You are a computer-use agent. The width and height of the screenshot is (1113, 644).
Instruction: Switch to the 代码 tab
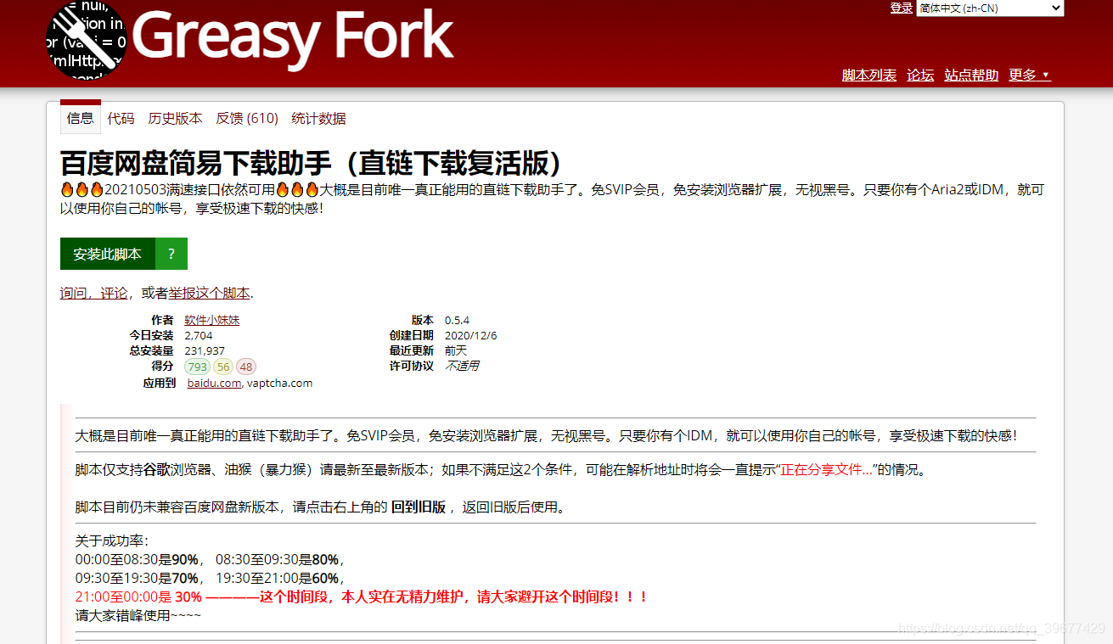(x=121, y=119)
